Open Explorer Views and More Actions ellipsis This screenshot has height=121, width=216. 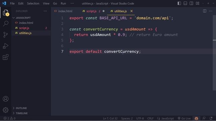tap(45, 11)
